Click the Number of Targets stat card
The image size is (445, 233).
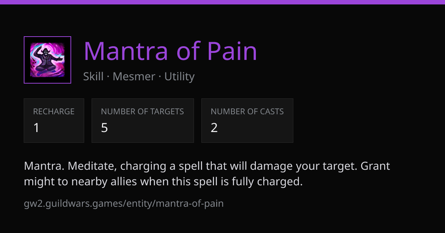[x=143, y=121]
